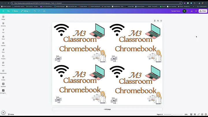Screen dimensions: 208x117
Task: Open the Projects panel
Action: (x=3, y=57)
